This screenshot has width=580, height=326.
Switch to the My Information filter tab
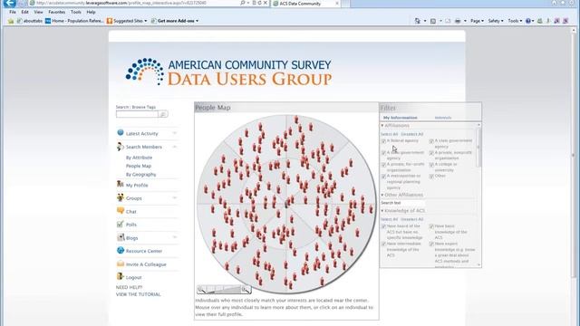pyautogui.click(x=401, y=118)
